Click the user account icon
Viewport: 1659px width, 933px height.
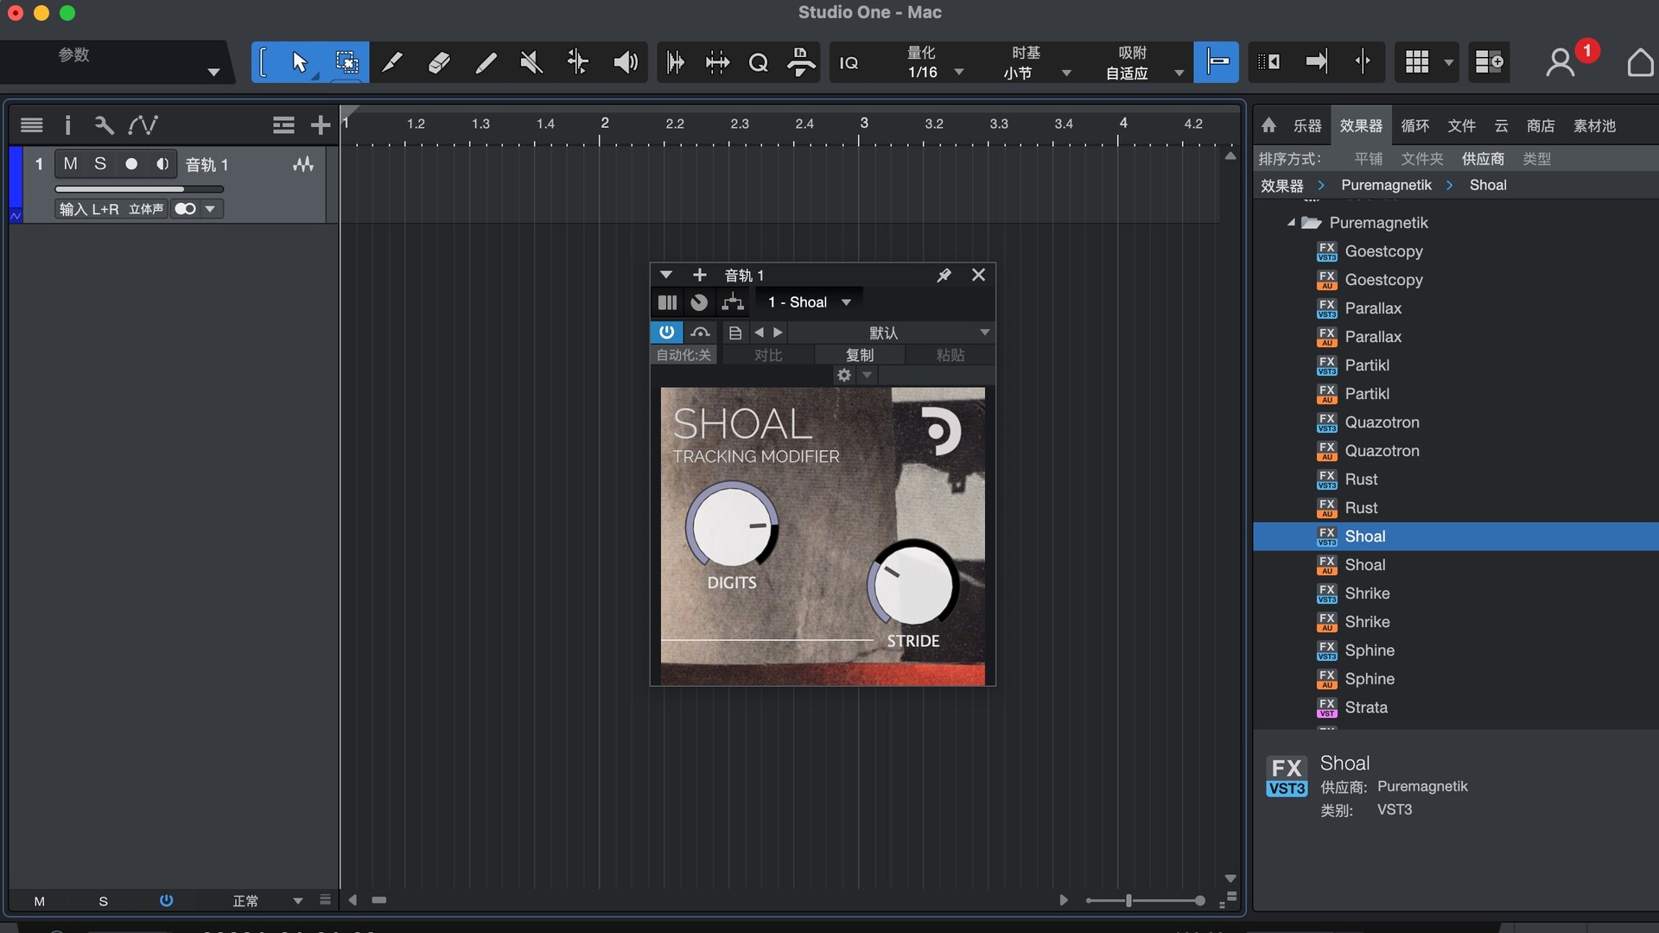click(x=1560, y=62)
